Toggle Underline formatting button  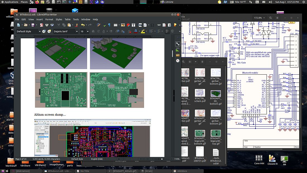[x=104, y=31]
